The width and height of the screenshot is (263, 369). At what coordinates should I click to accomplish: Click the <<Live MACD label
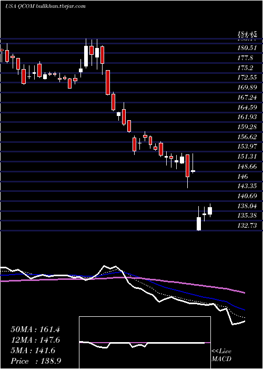[221, 355]
